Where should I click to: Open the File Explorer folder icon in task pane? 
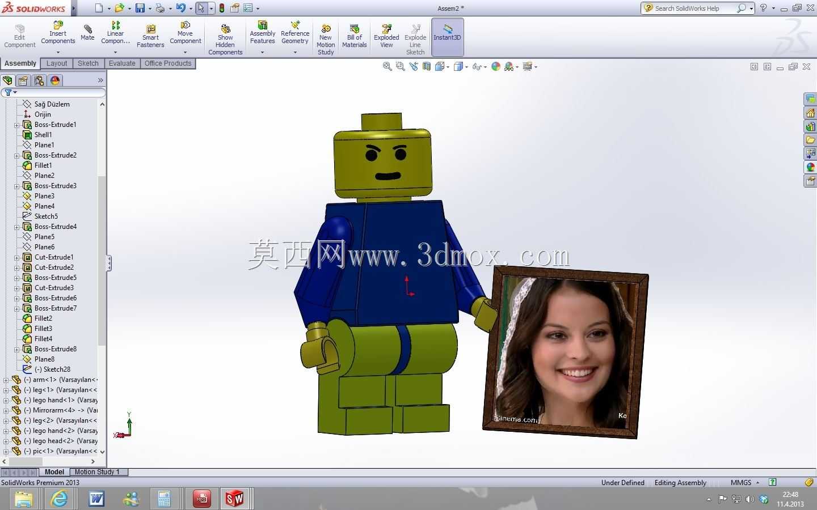point(810,140)
